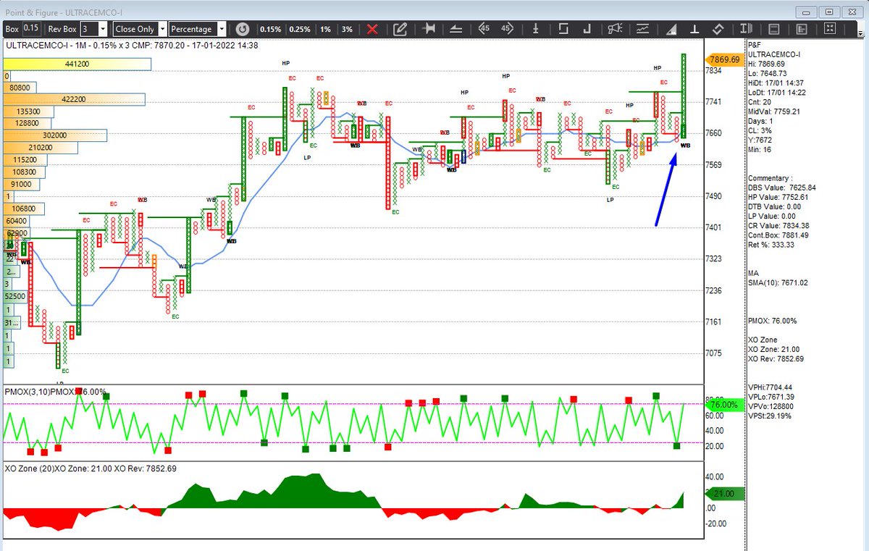Open the Close Only price method dropdown
Viewport: 869px width, 551px height.
[163, 29]
